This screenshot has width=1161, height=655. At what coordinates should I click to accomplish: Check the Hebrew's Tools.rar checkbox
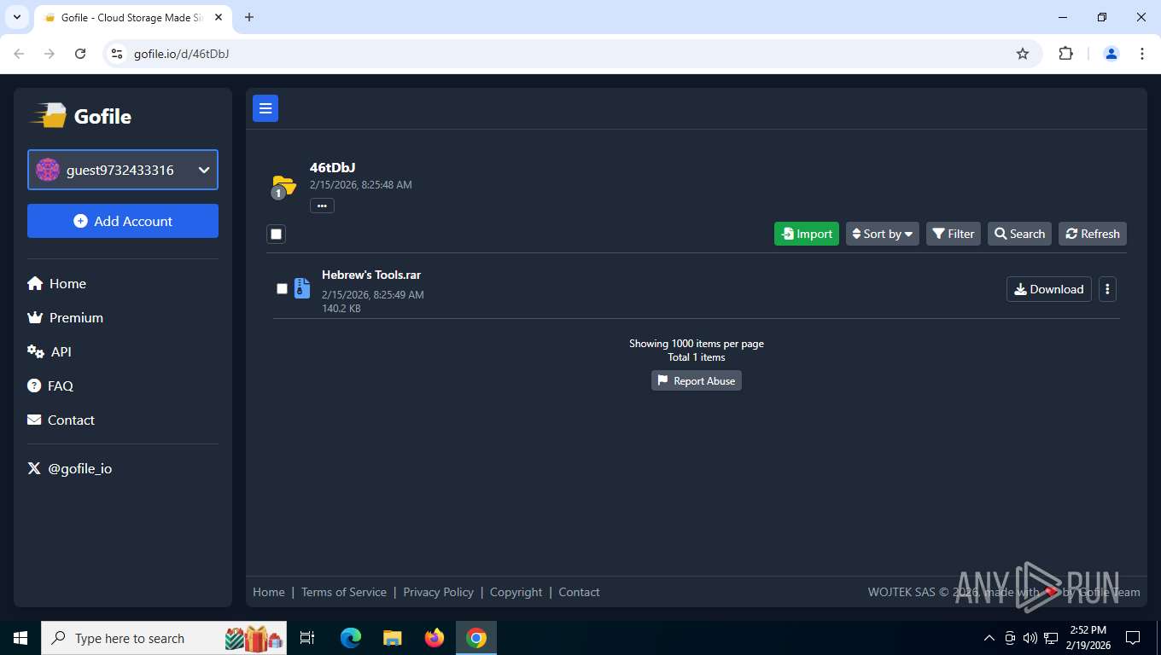coord(282,288)
